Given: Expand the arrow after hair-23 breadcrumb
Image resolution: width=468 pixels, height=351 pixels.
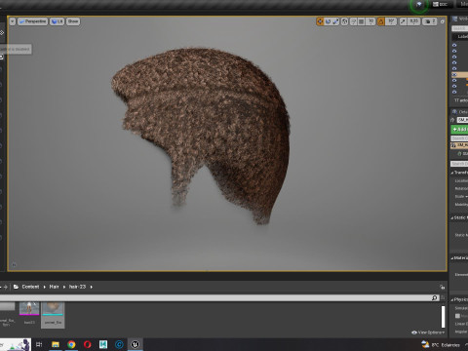Looking at the screenshot, I should pos(92,287).
